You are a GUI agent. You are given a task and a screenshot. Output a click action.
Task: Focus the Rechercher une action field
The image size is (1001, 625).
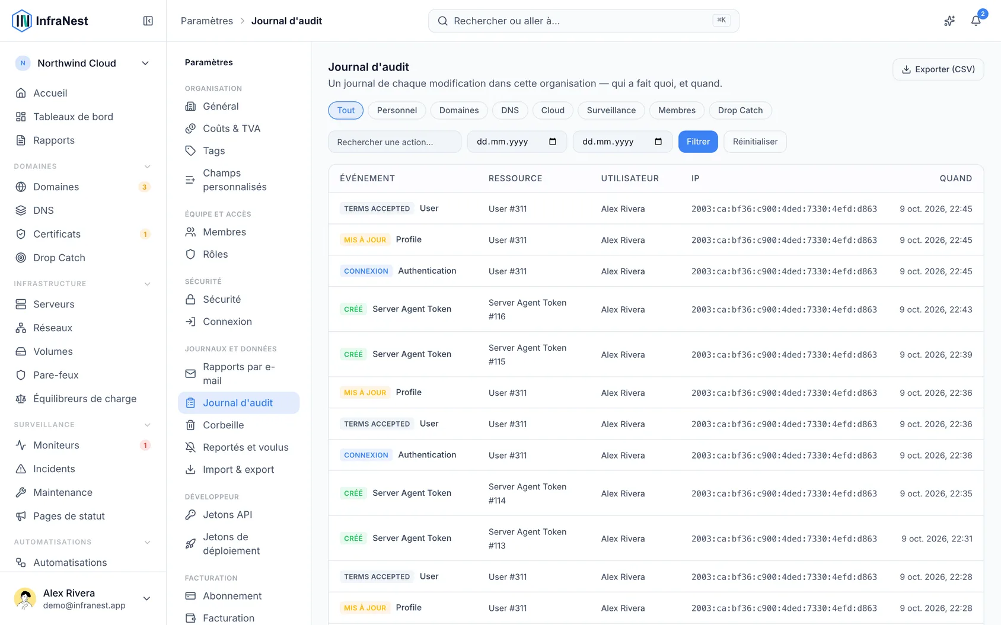(395, 142)
